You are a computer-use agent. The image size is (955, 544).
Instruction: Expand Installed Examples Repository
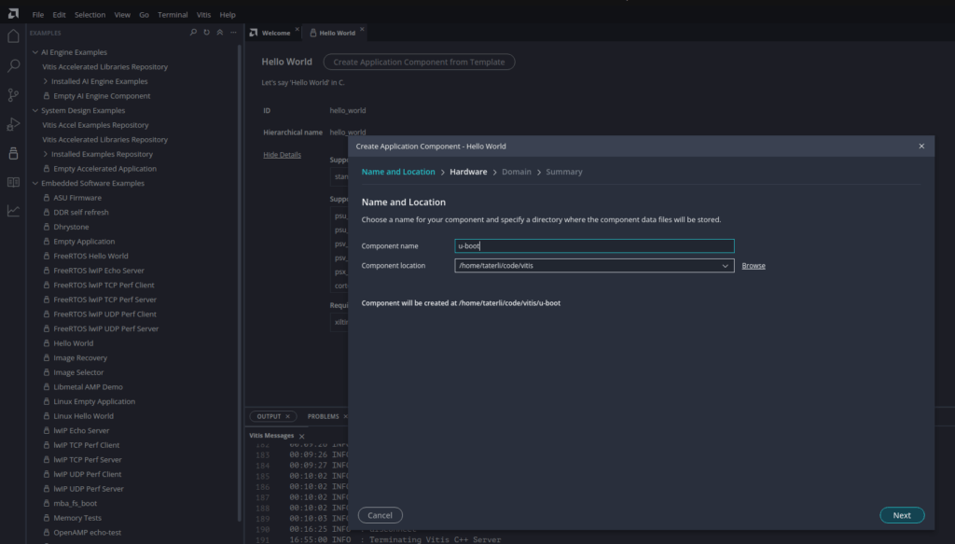tap(46, 154)
